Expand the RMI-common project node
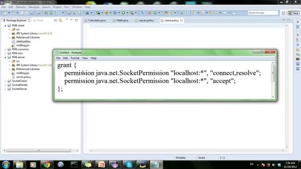This screenshot has width=301, height=169. (5, 49)
